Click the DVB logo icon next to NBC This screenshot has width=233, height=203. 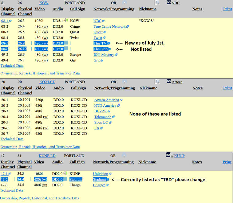point(169,2)
